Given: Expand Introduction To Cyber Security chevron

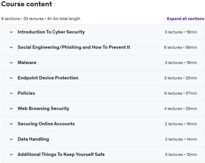Looking at the screenshot, I should [x=11, y=32].
